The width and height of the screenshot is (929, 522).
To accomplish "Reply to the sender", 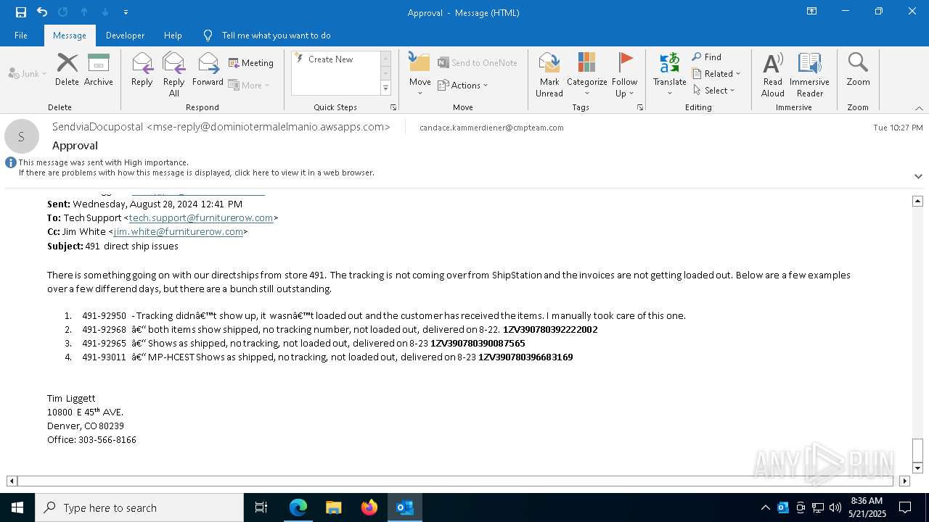I will point(142,70).
